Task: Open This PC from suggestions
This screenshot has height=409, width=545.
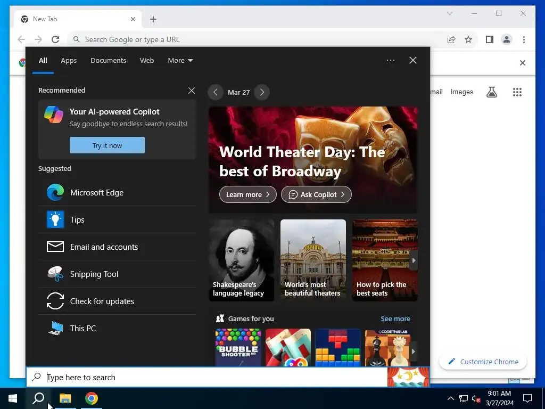Action: click(x=117, y=328)
